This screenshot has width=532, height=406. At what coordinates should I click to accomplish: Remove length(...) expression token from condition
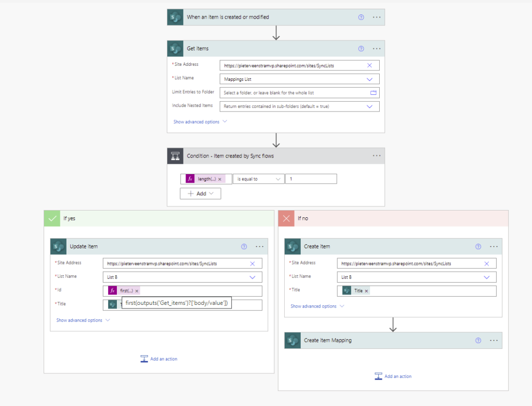220,179
